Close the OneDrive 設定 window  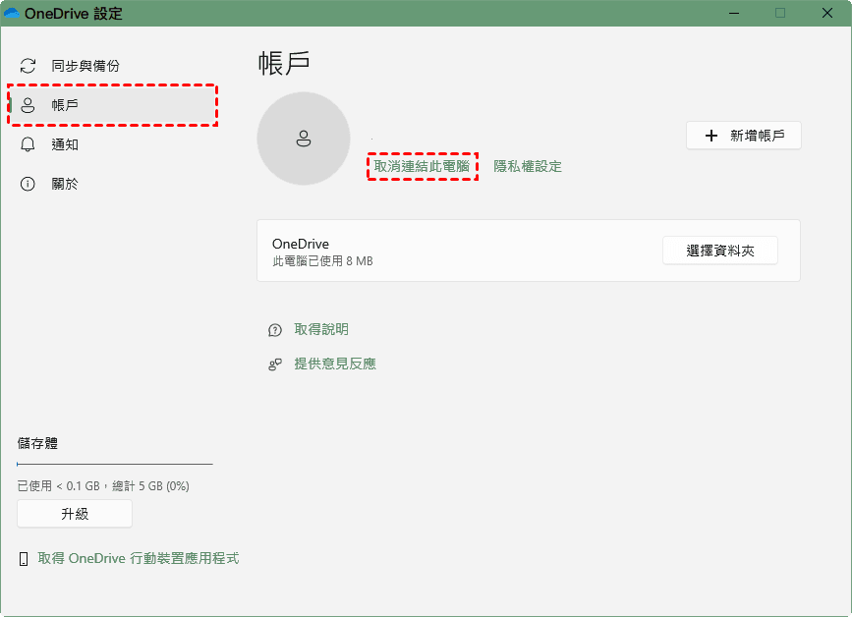[x=827, y=13]
